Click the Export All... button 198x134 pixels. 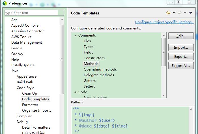coord(181,66)
